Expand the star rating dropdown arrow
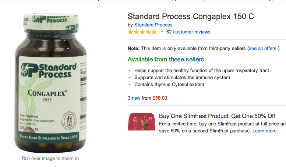 161,32
